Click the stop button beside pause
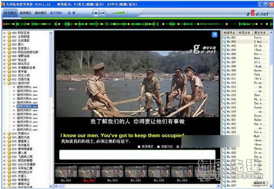Screen dimensions: 274x189 pos(103,13)
